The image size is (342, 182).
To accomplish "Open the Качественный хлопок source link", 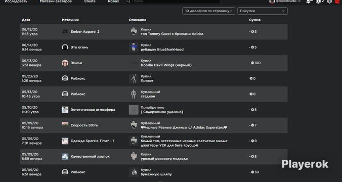I will click(90, 157).
